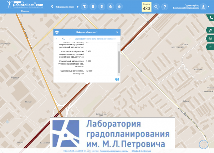Click graduation cap icon in popup header

[57, 32]
